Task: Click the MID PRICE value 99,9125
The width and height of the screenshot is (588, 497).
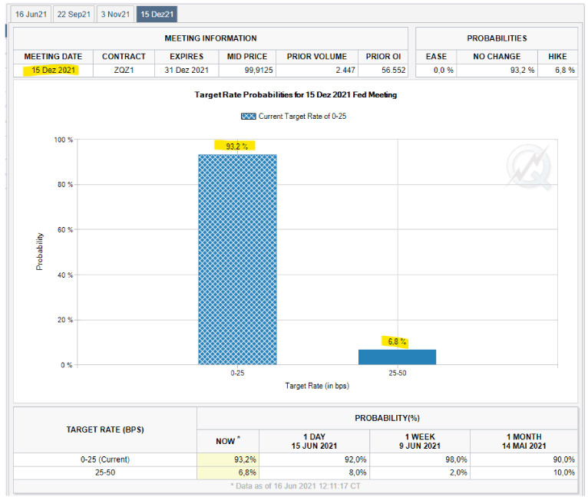Action: [x=246, y=71]
